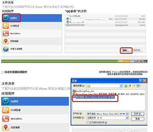Screen dimensions: 153x132
Task: Choose WeTalkPro icon in top app list
Action: (x=6, y=33)
